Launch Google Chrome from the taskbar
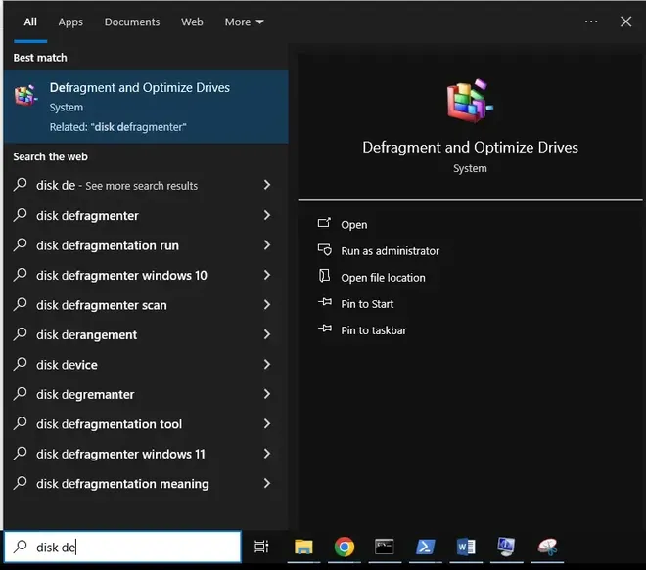646x570 pixels. [x=344, y=547]
